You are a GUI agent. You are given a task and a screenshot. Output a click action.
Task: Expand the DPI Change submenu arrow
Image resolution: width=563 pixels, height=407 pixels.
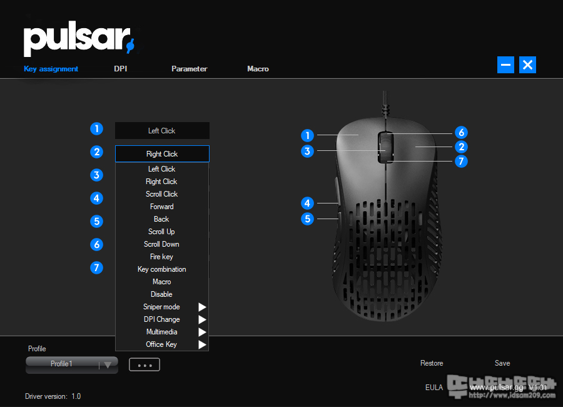click(x=202, y=319)
